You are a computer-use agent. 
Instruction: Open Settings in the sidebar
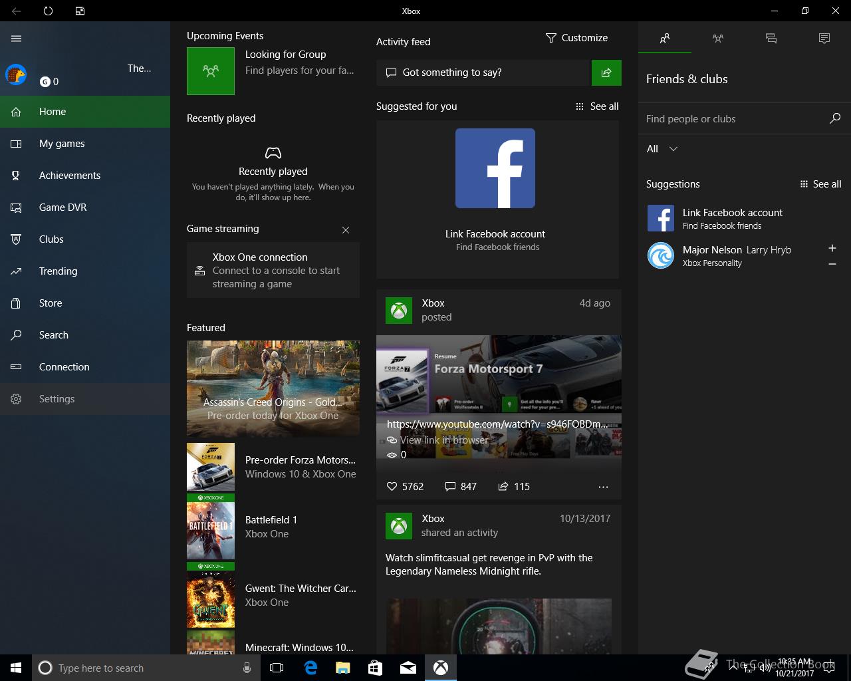pyautogui.click(x=85, y=399)
